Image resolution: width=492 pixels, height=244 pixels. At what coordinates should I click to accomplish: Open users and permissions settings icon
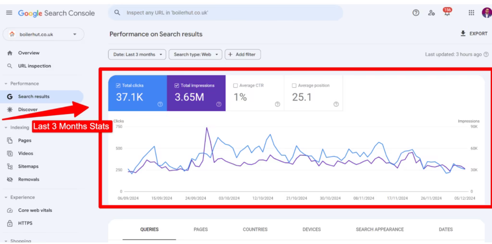(431, 13)
